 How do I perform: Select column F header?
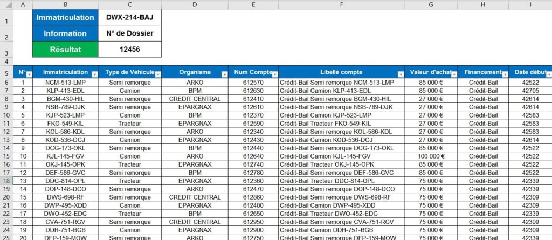(x=341, y=4)
